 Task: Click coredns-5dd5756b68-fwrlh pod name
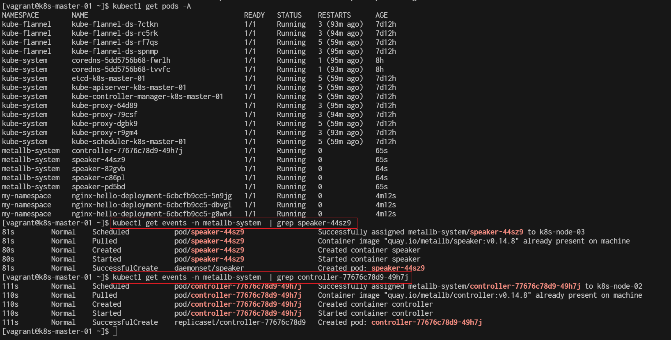point(121,60)
